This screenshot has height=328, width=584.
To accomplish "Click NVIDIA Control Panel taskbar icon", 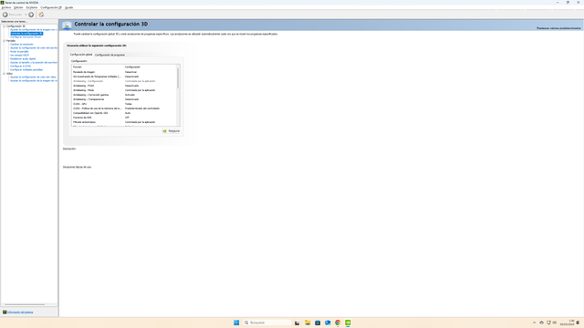I will pyautogui.click(x=348, y=323).
